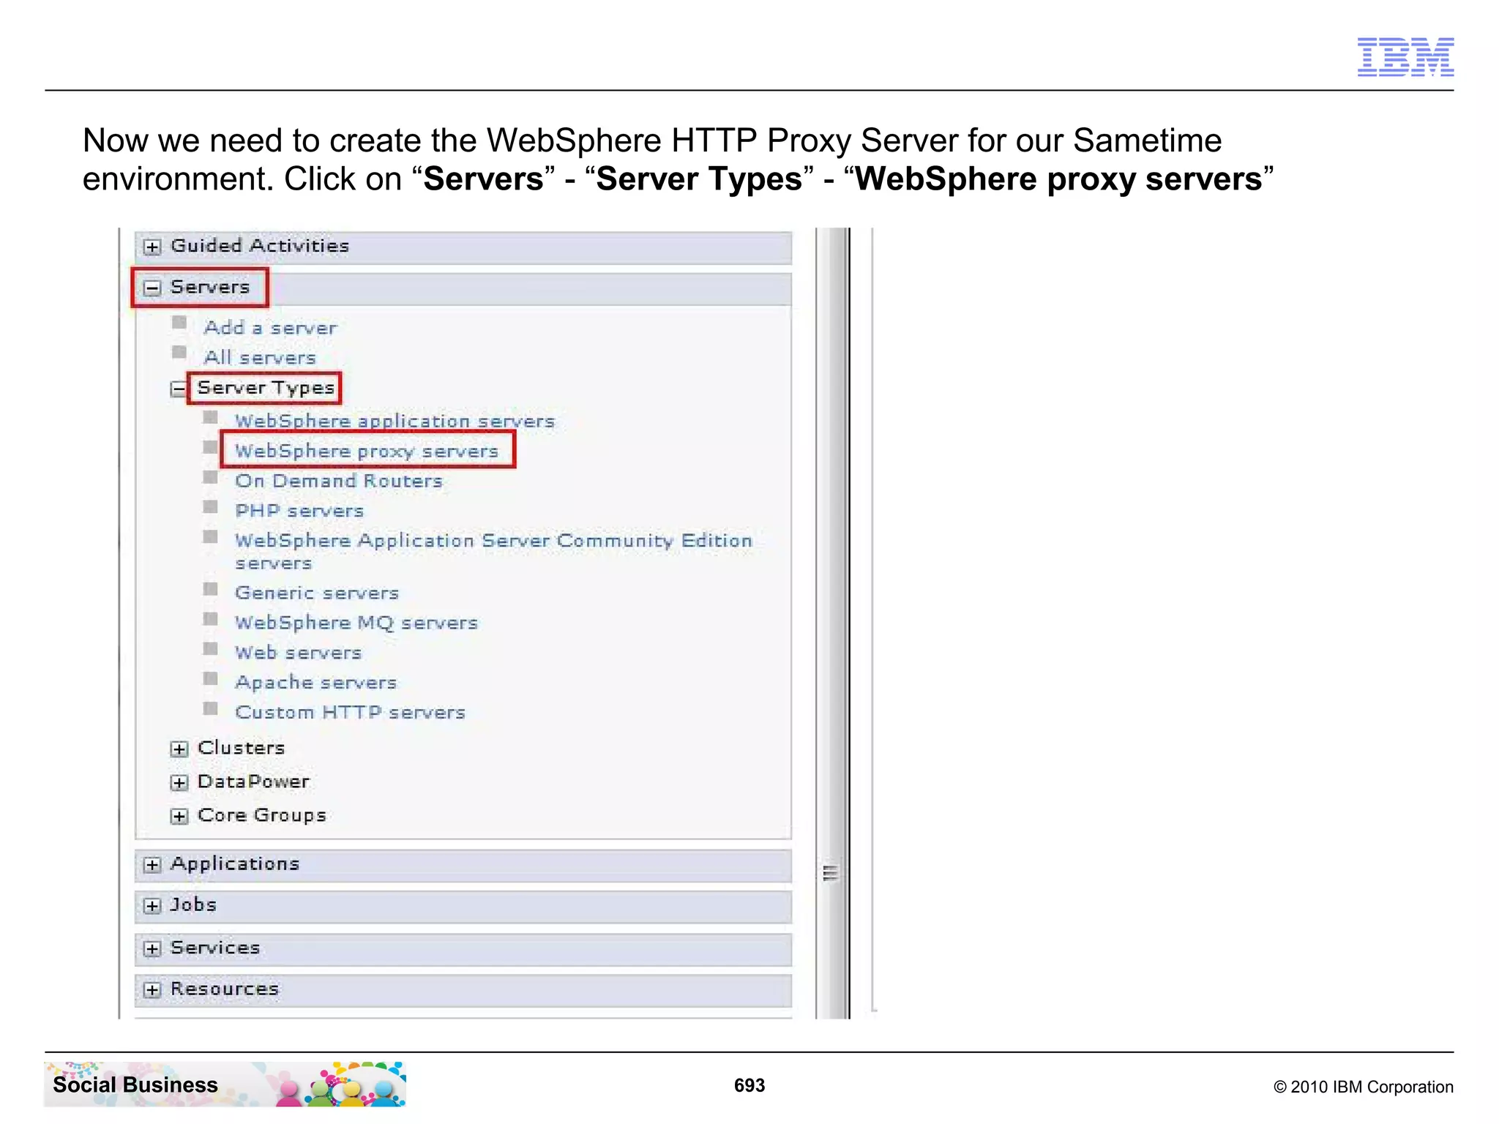This screenshot has width=1499, height=1124.
Task: Click bullet icon beside On Demand Routers
Action: pyautogui.click(x=211, y=477)
